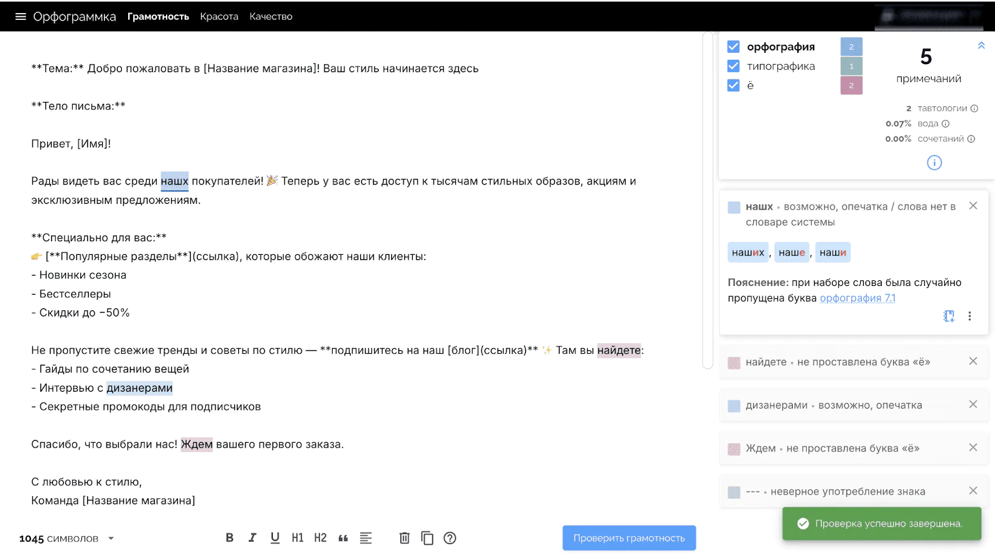Image resolution: width=995 pixels, height=554 pixels.
Task: Click the text alignment icon
Action: click(x=366, y=538)
